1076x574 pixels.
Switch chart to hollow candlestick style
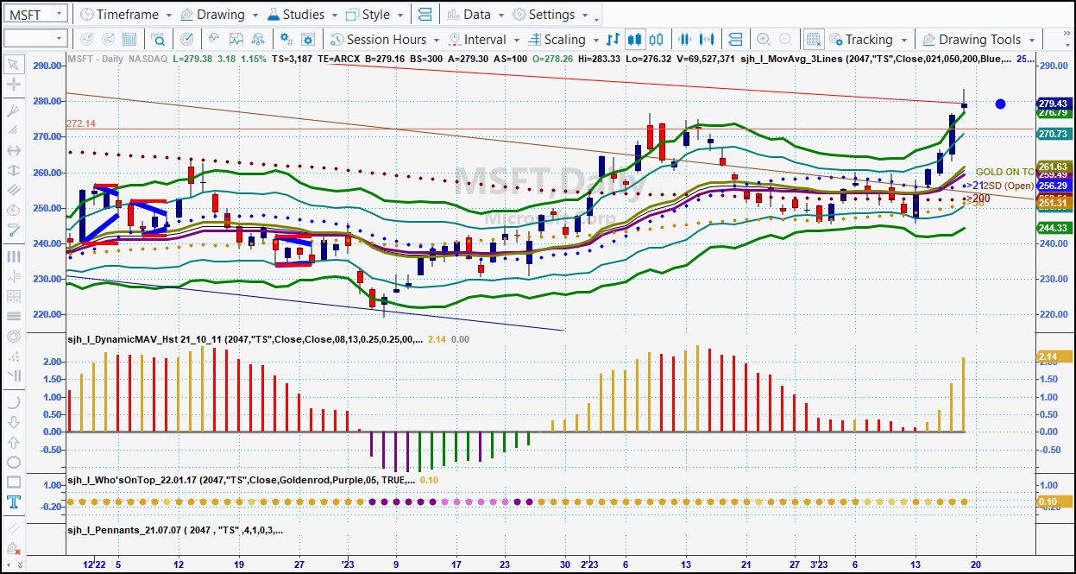(x=657, y=39)
